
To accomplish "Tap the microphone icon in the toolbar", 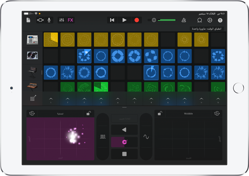I will click(x=49, y=20).
